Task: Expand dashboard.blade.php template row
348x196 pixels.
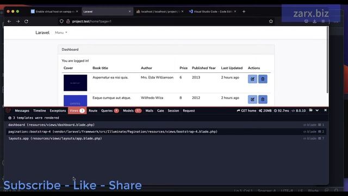Action: pyautogui.click(x=166, y=125)
